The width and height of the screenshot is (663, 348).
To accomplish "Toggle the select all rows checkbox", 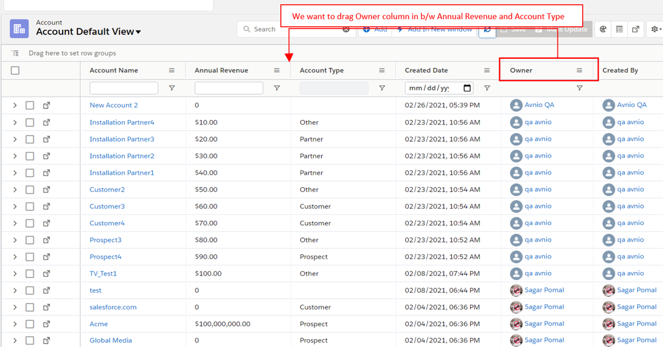I will (15, 70).
